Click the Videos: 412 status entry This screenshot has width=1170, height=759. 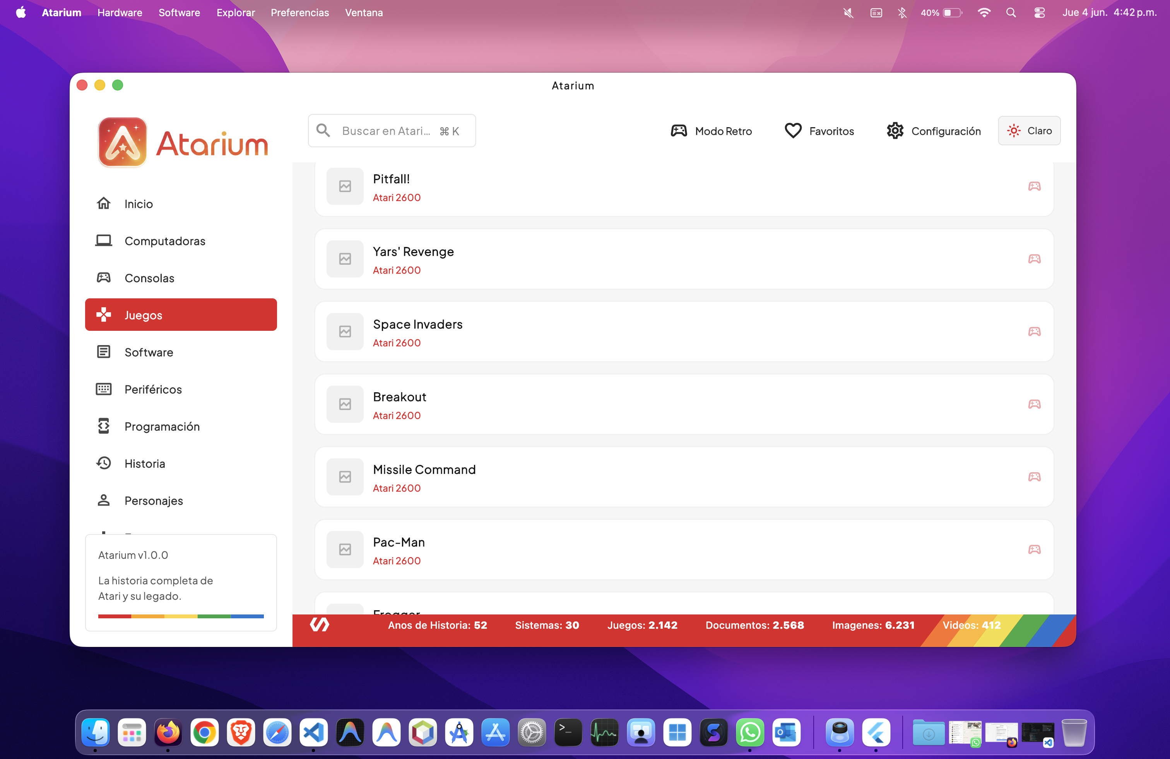972,625
